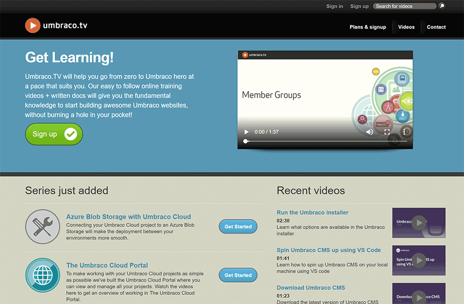This screenshot has width=464, height=304.
Task: Click the globe icon for Umbraco Cloud Portal
Action: point(43,275)
